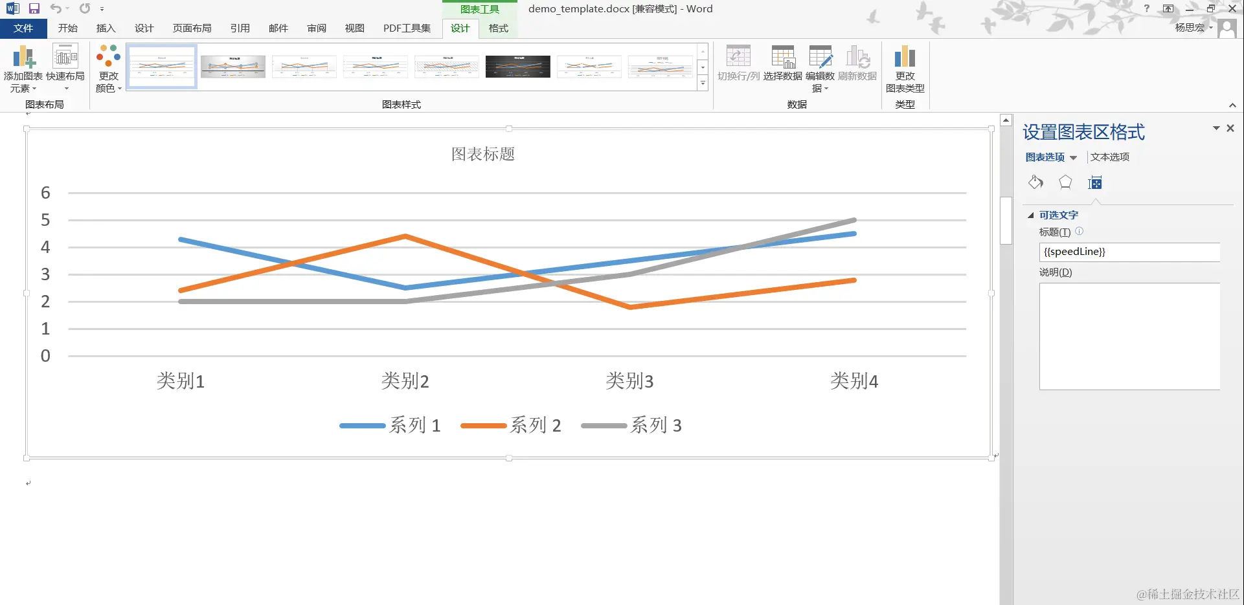Click the 刷新数据 refresh data icon
This screenshot has width=1244, height=605.
click(857, 57)
